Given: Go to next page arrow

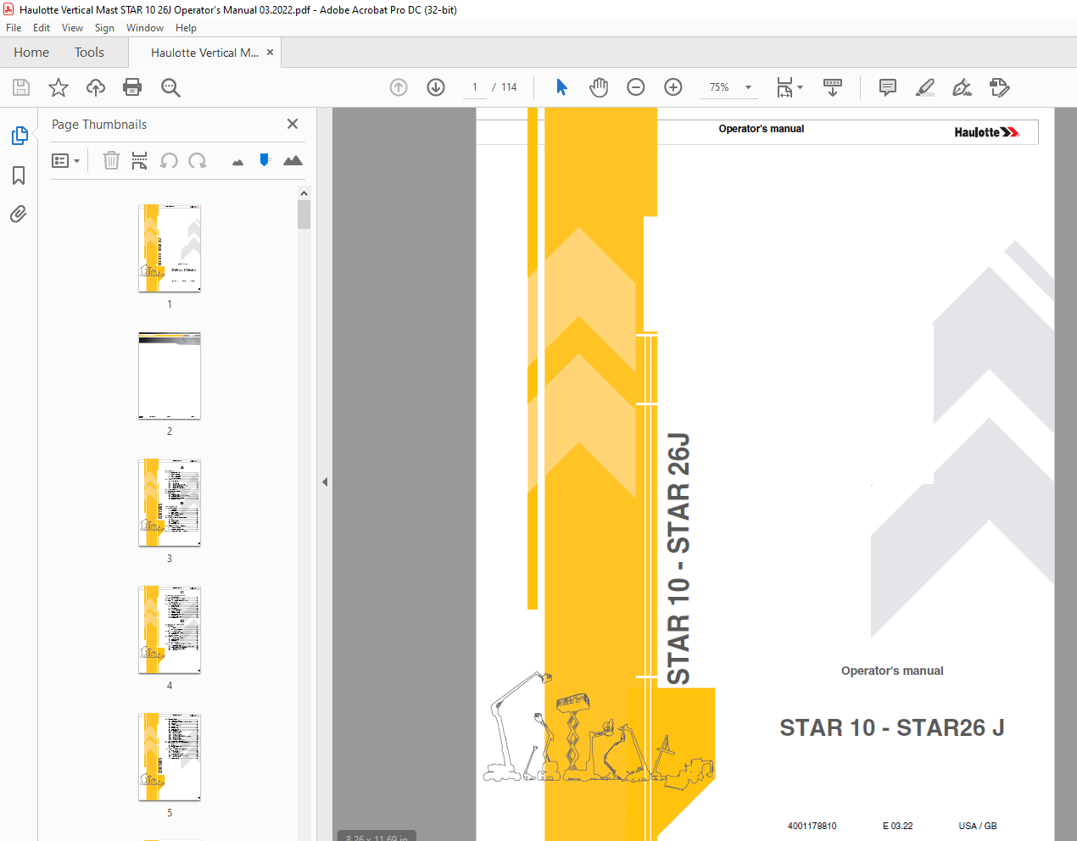Looking at the screenshot, I should [436, 87].
